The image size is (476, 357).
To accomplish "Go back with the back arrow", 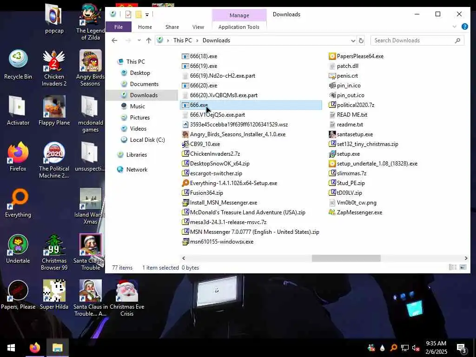I will [114, 40].
